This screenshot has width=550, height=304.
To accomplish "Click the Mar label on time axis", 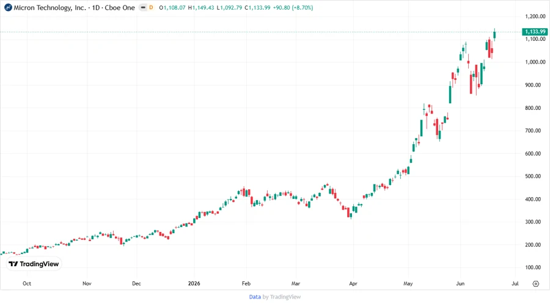I will (x=296, y=284).
